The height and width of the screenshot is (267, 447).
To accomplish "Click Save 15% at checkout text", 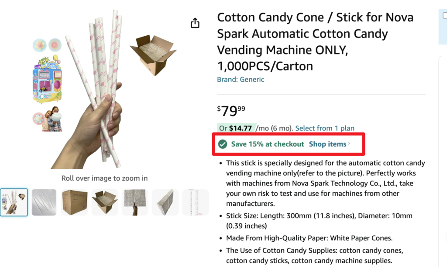I will [x=268, y=144].
